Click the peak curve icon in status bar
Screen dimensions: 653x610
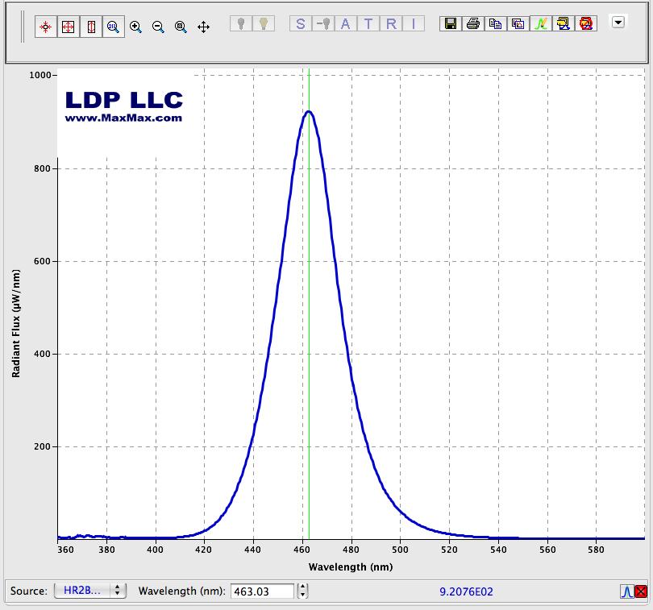point(626,591)
